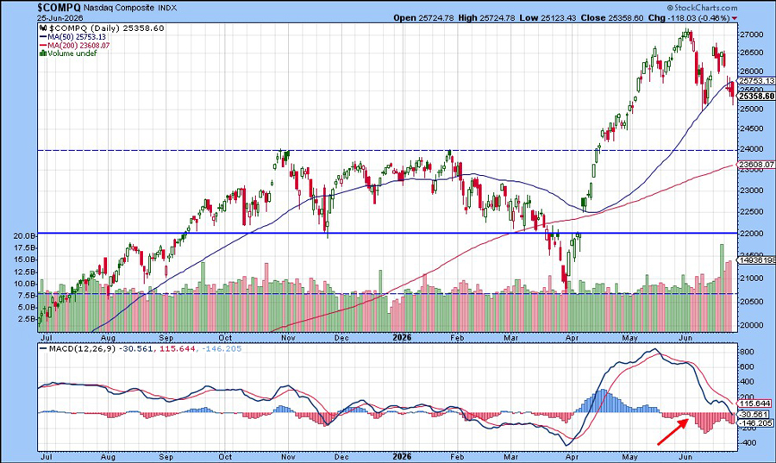Click the 14936198 volume tag on right axis
This screenshot has width=776, height=463.
(x=757, y=260)
